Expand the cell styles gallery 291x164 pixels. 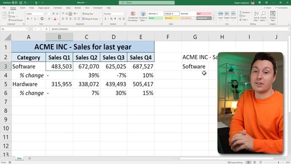pos(213,19)
